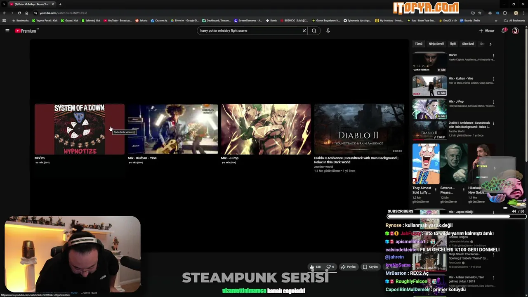This screenshot has height=297, width=528.
Task: Open new browser tab with plus
Action: (x=60, y=4)
